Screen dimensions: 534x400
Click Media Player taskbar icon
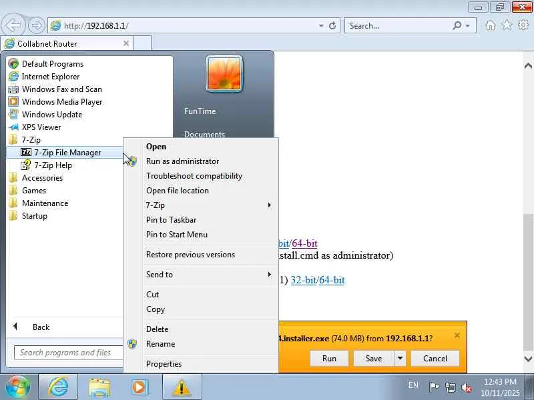[140, 387]
